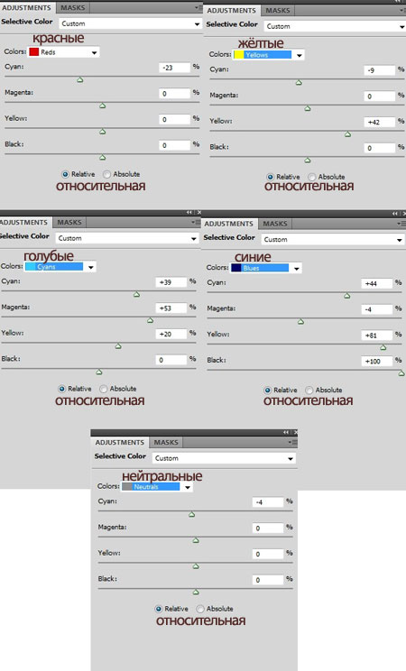Select Adjustments tab in Neutrals panel
The width and height of the screenshot is (406, 671).
click(x=119, y=442)
